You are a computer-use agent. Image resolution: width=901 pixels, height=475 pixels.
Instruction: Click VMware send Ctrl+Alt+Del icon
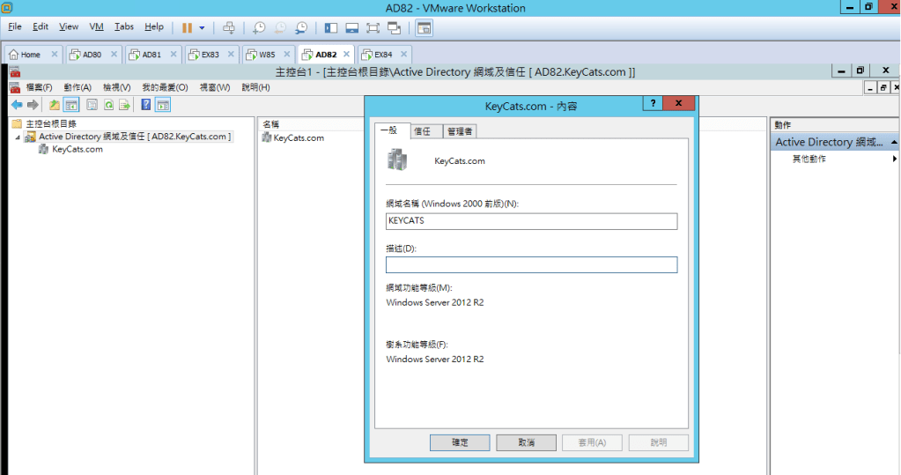pos(229,28)
